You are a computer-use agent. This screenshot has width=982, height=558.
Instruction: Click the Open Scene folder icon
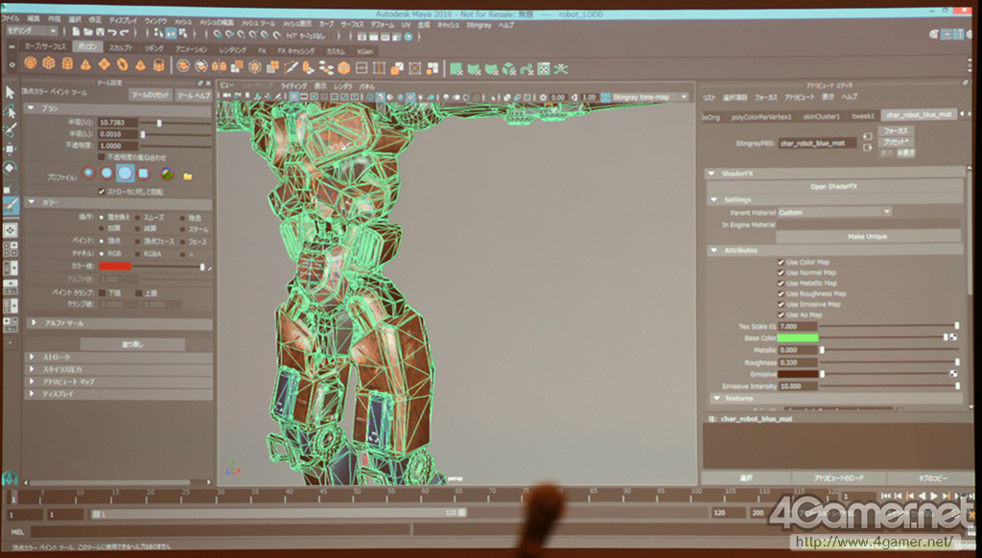tap(87, 32)
